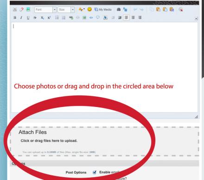Collapse the toolbar with the small corner arrow

[x=196, y=19]
